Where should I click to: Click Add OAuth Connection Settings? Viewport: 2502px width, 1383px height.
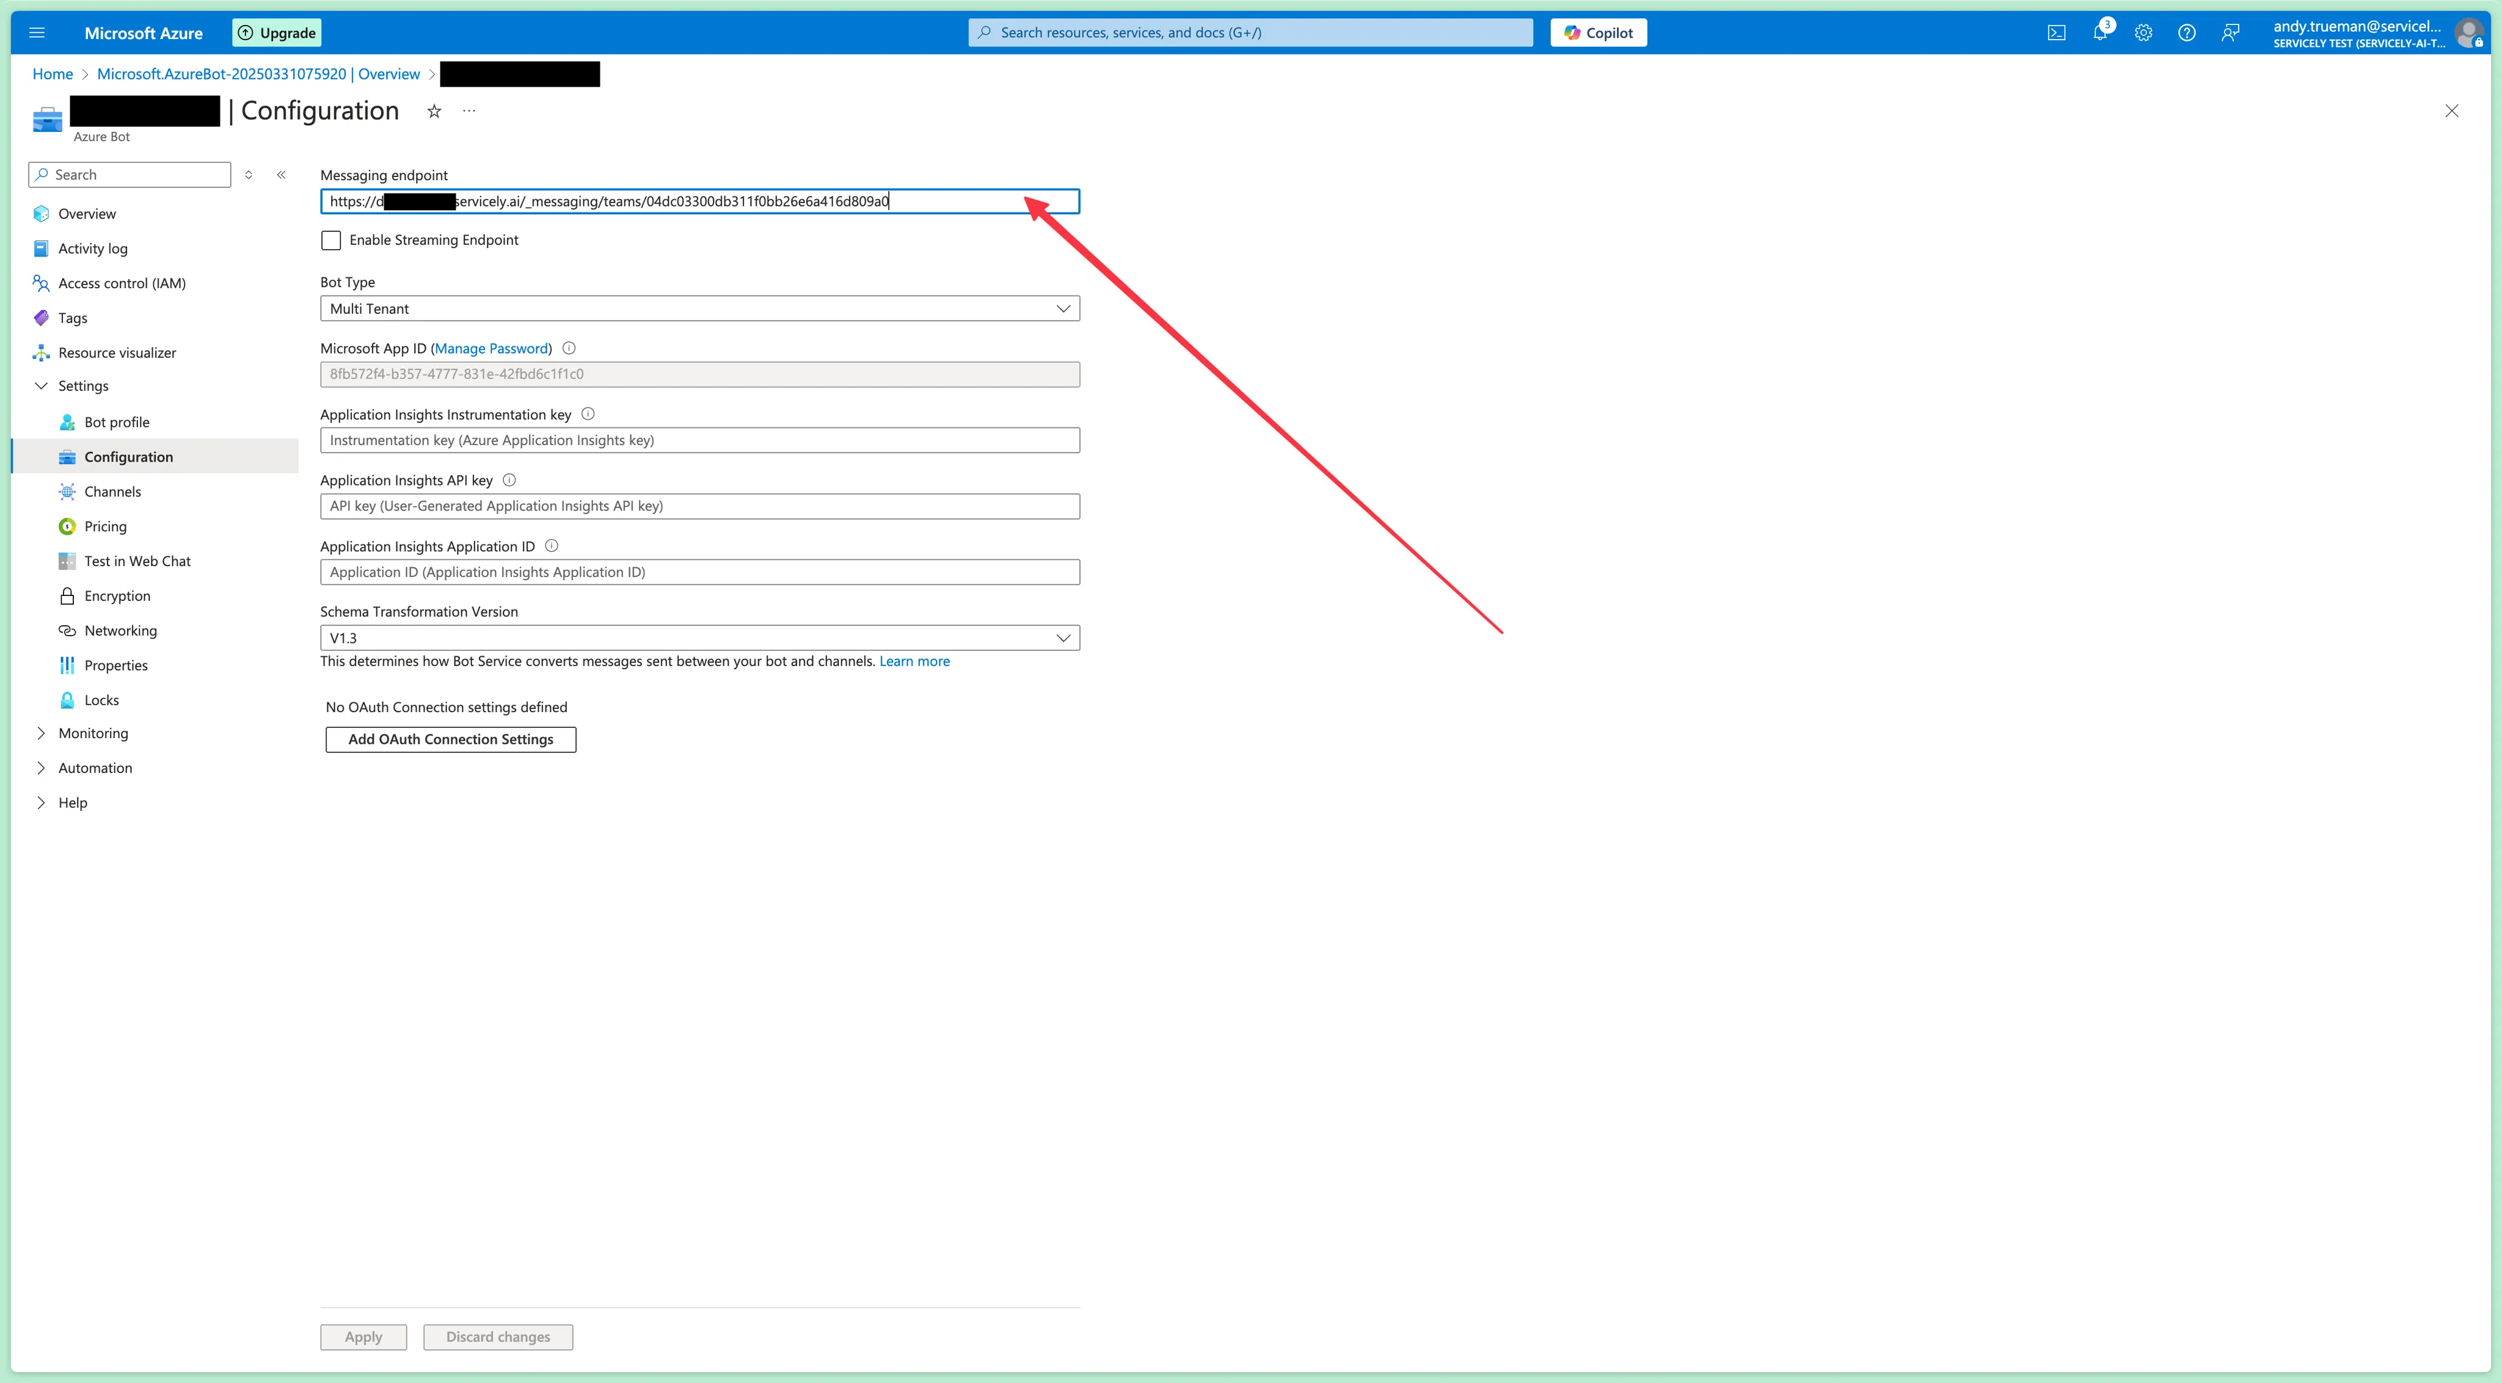coord(451,739)
